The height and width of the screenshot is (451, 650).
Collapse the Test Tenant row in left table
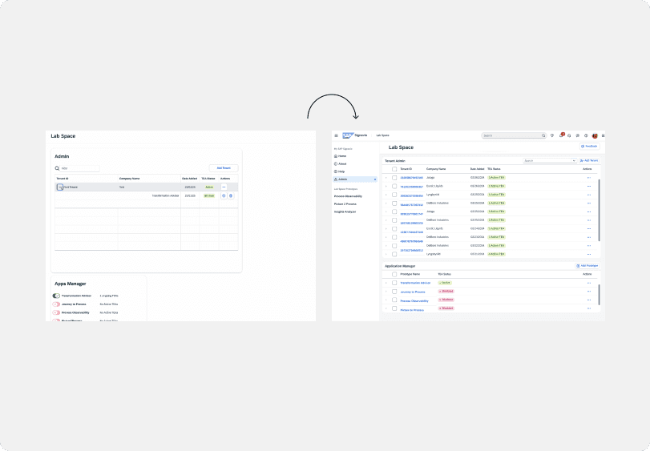[60, 187]
